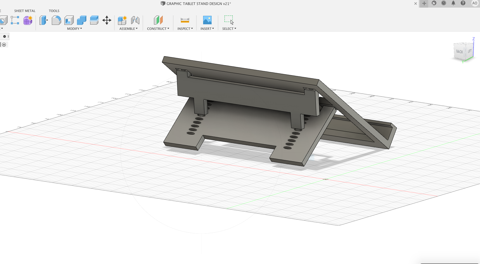Click the LEFT face of the ViewCube

point(469,51)
